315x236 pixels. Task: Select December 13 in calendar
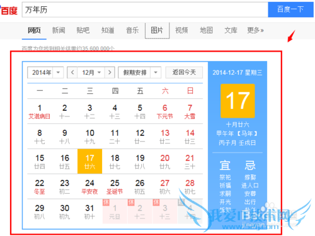click(x=165, y=137)
